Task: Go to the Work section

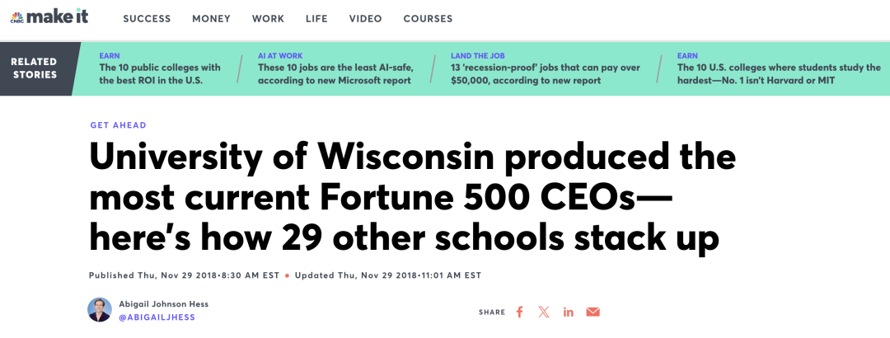Action: [x=268, y=19]
